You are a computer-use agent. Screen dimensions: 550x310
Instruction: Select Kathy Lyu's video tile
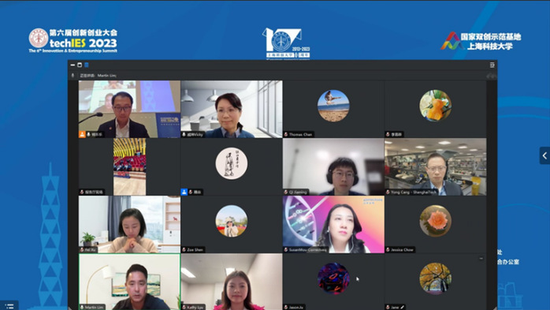[x=232, y=282]
